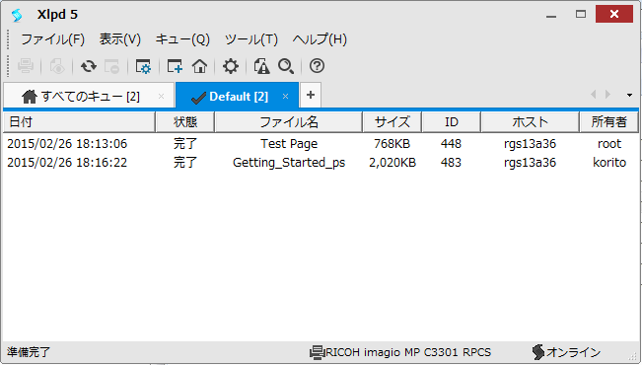The width and height of the screenshot is (642, 365).
Task: Click date 2015/02/26 18:16:22
Action: pyautogui.click(x=67, y=163)
